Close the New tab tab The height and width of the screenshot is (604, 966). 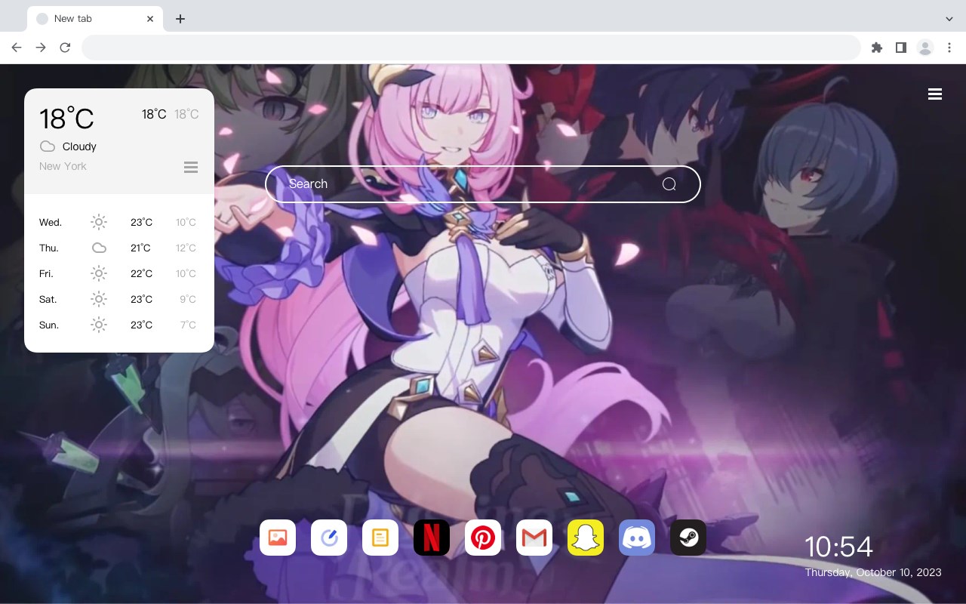[x=150, y=19]
